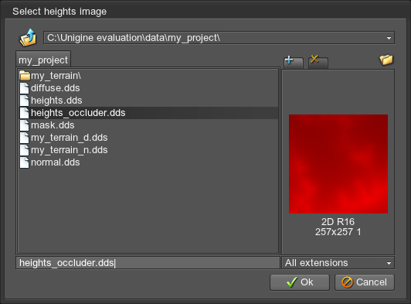The height and width of the screenshot is (304, 411).
Task: Click the red heightmap preview thumbnail
Action: tap(338, 164)
